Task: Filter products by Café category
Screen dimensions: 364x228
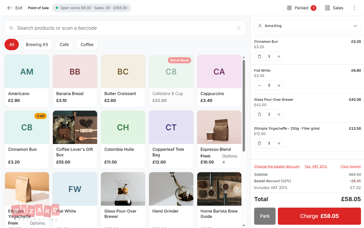Action: [x=64, y=44]
